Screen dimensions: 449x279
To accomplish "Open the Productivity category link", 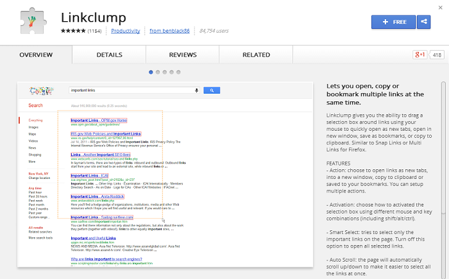I will (x=126, y=31).
